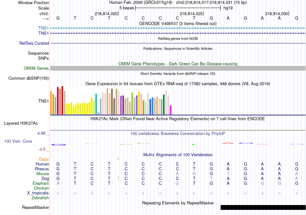Click the black RepeatMasker element bar
Image resolution: width=306 pixels, height=215 pixels.
[263, 207]
